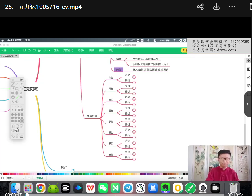Open the more options ellipsis menu
The image size is (252, 196).
click(232, 7)
